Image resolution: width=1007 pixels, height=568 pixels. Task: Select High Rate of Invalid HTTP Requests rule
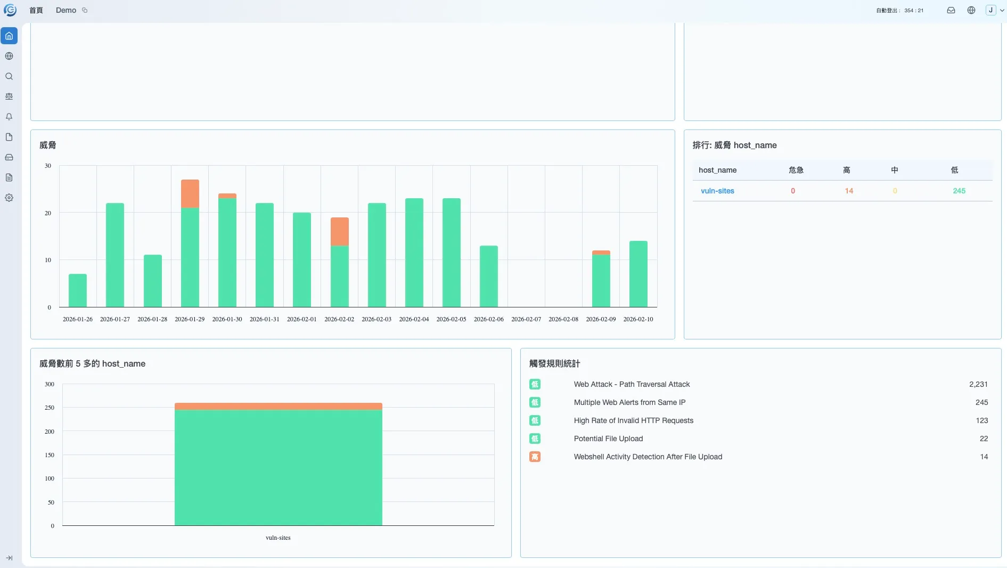634,420
